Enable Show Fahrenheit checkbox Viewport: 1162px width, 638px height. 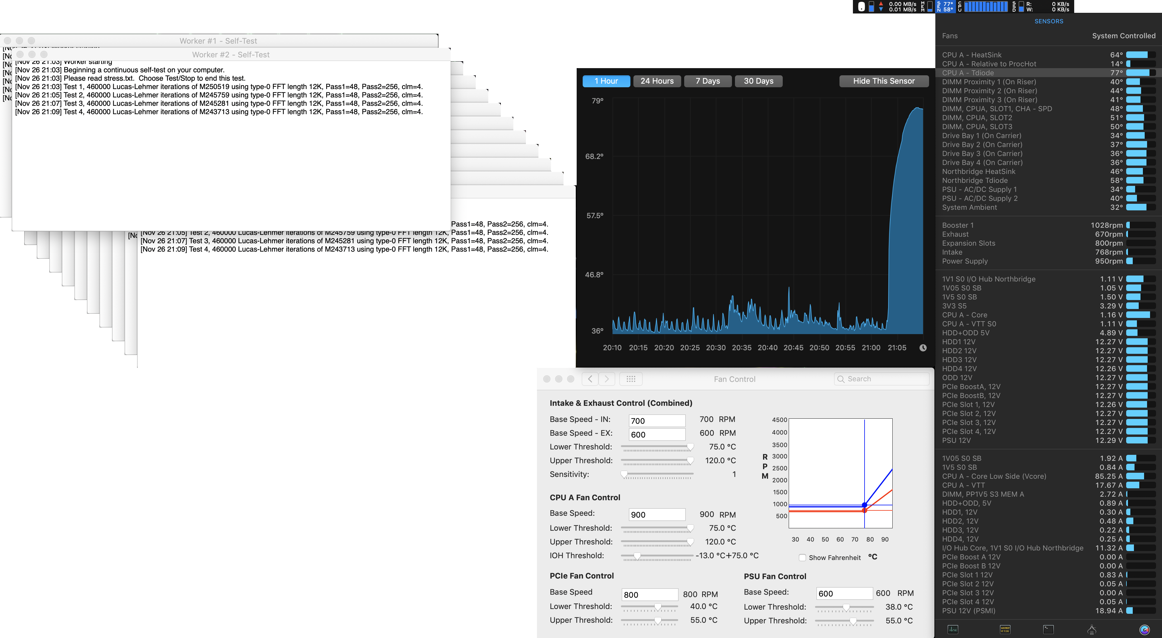coord(802,558)
